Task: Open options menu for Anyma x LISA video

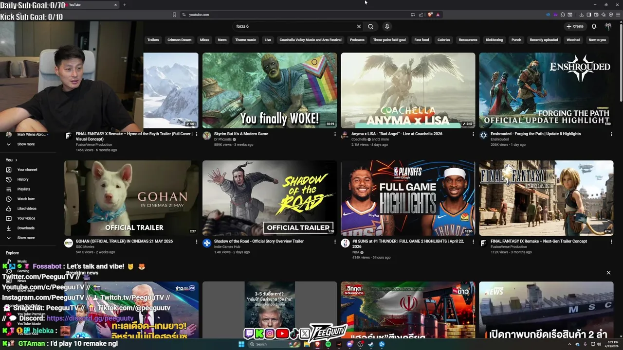Action: pos(473,134)
